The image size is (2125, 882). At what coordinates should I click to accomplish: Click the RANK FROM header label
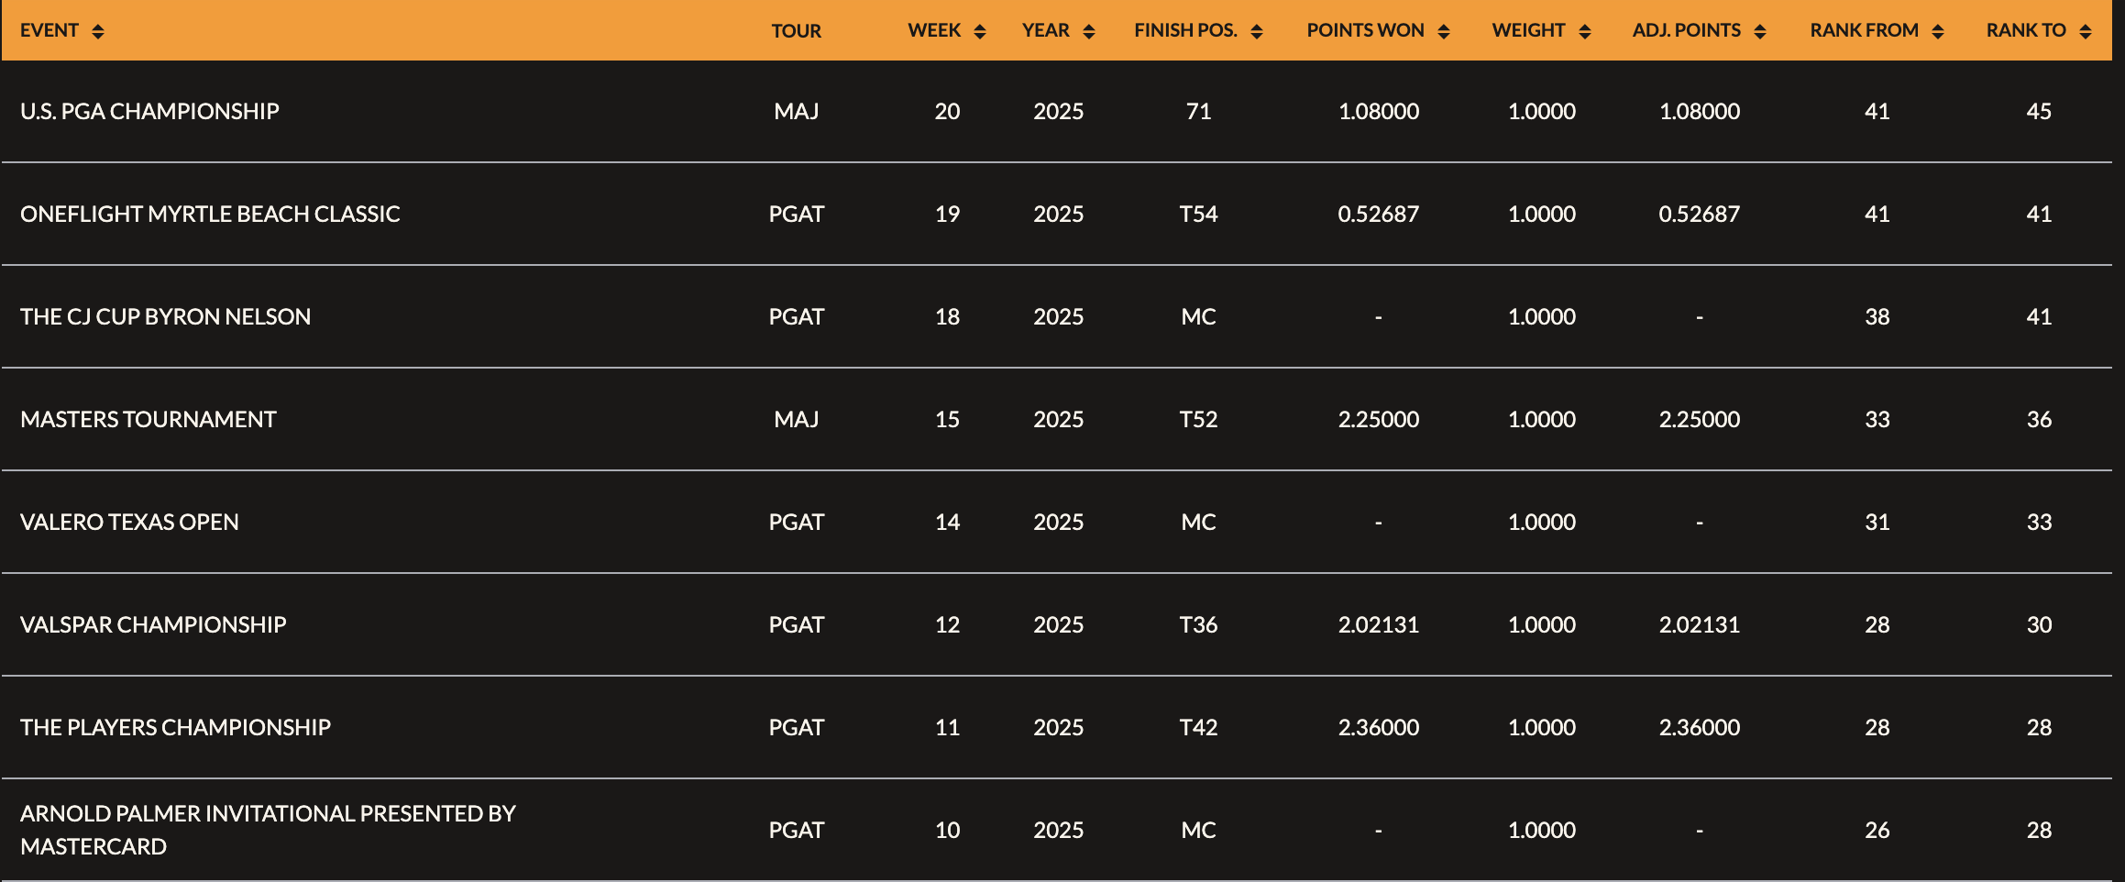coord(1864,30)
